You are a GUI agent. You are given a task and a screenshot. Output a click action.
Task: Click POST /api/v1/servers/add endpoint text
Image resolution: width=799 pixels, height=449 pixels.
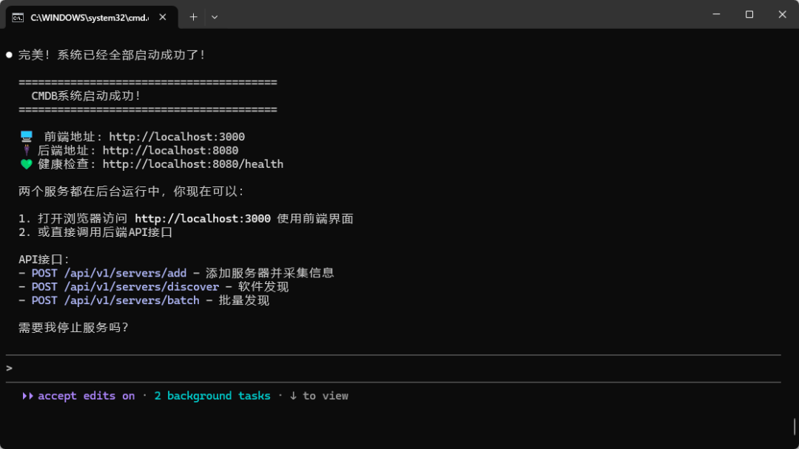109,273
